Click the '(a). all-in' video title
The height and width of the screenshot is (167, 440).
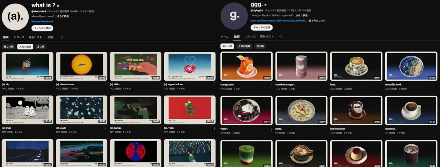click(x=115, y=85)
